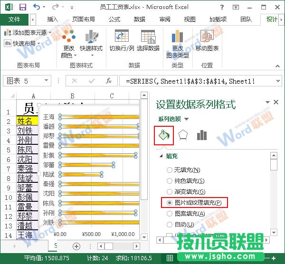
Task: Click 移动图表 move chart
Action: click(207, 40)
